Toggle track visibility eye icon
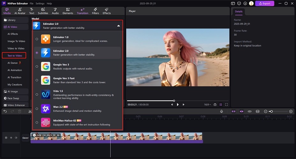This screenshot has height=159, width=296. coord(11,138)
